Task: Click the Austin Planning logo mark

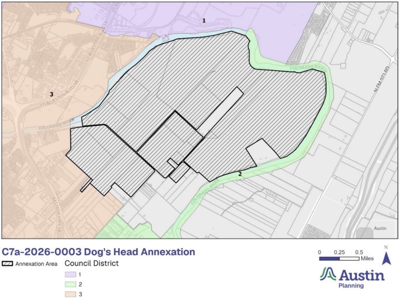Action: [x=328, y=274]
